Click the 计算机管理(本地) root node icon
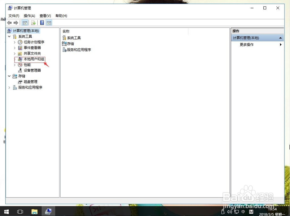Viewport: 290px width, 216px height. 10,31
